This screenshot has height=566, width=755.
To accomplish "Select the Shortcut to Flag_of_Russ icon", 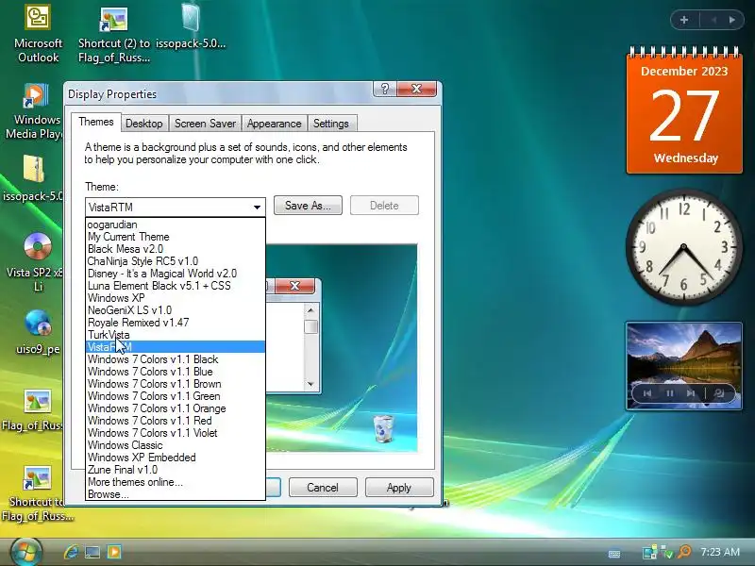I will pos(38,493).
